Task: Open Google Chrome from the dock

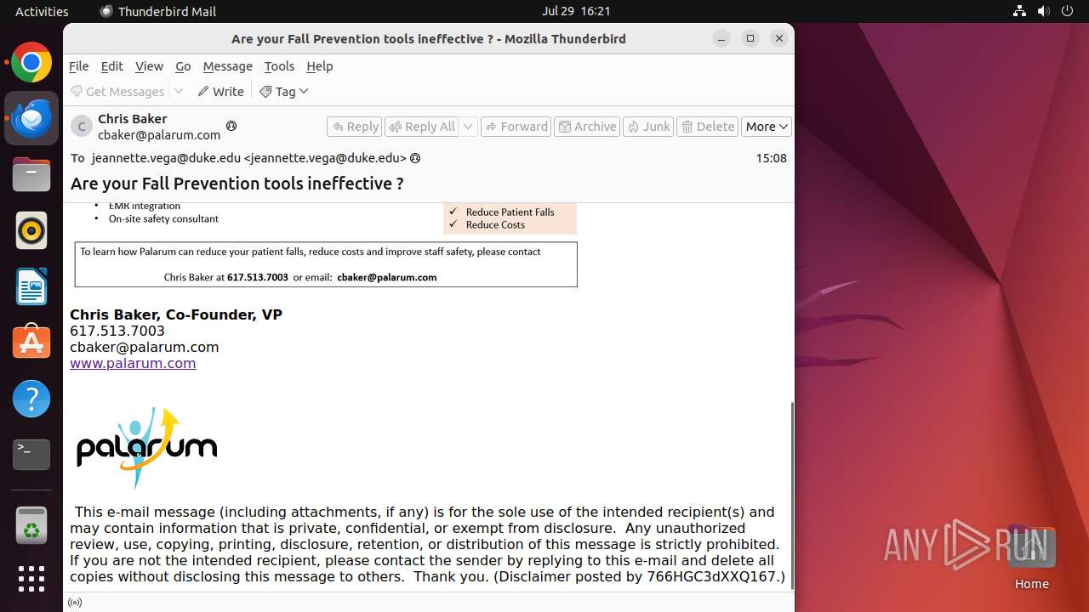Action: point(31,63)
